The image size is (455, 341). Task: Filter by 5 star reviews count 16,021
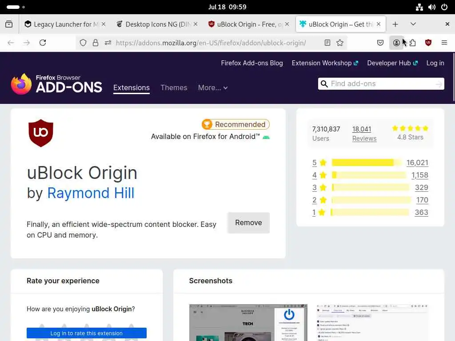point(417,163)
